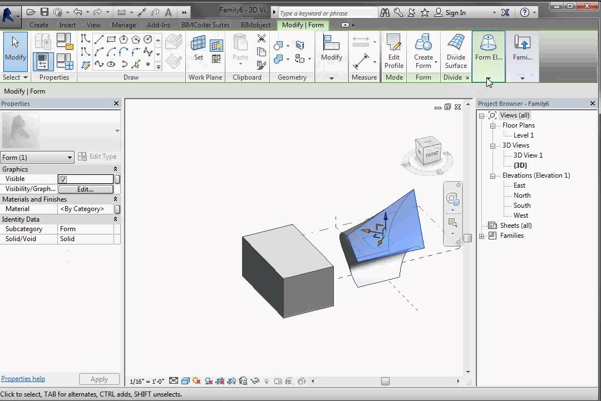Select Level 1 in Project Browser
This screenshot has height=401, width=601.
tap(524, 135)
